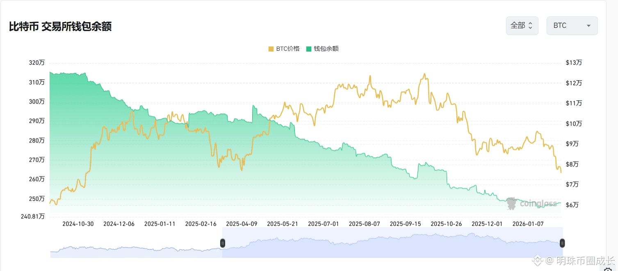This screenshot has width=618, height=271.
Task: Click the settings gear icon at bottom right
Action: tap(608, 269)
